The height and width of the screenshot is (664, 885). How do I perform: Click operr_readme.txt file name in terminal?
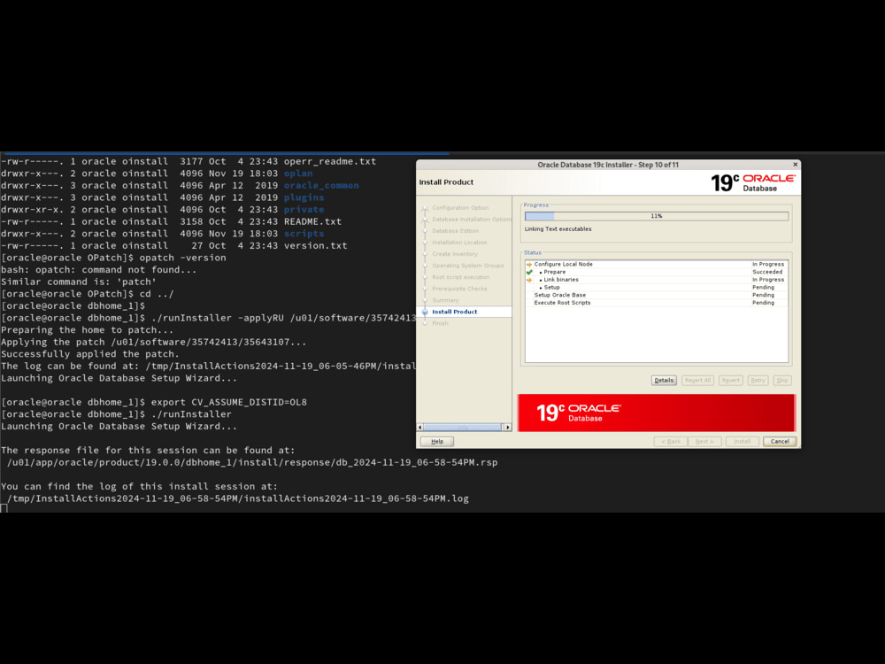(330, 161)
